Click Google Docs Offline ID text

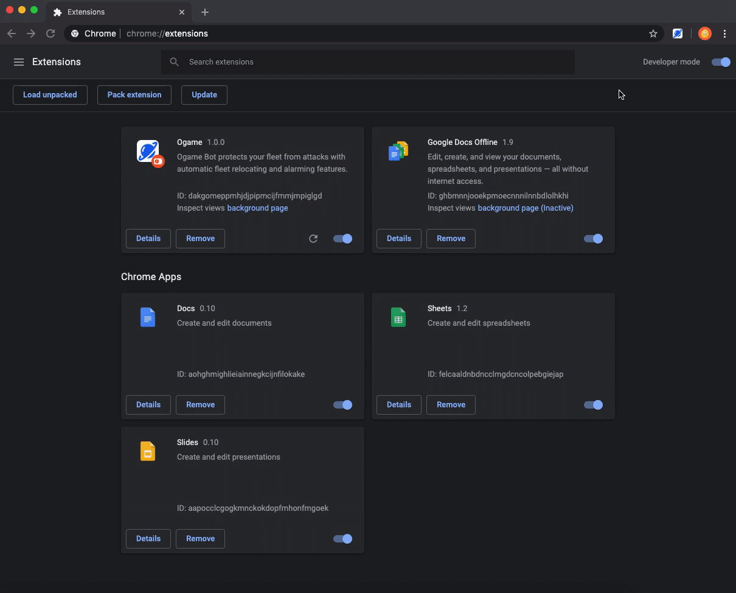tap(498, 196)
